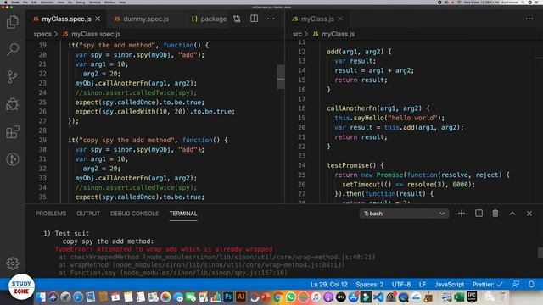This screenshot has width=543, height=305.
Task: Change language mode 'JavaScript'
Action: (449, 285)
